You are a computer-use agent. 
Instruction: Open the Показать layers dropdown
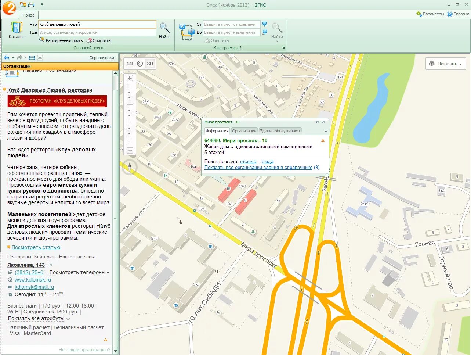[446, 64]
